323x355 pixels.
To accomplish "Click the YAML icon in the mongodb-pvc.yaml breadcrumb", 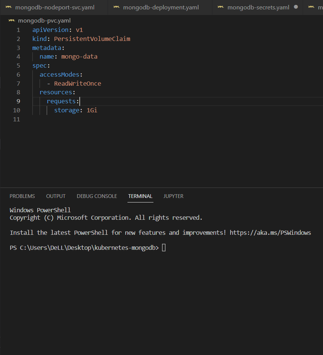I will pyautogui.click(x=12, y=21).
